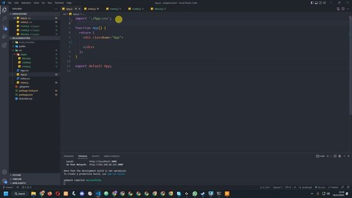The image size is (352, 198).
Task: Switch to the Problems panel tab
Action: [68, 156]
